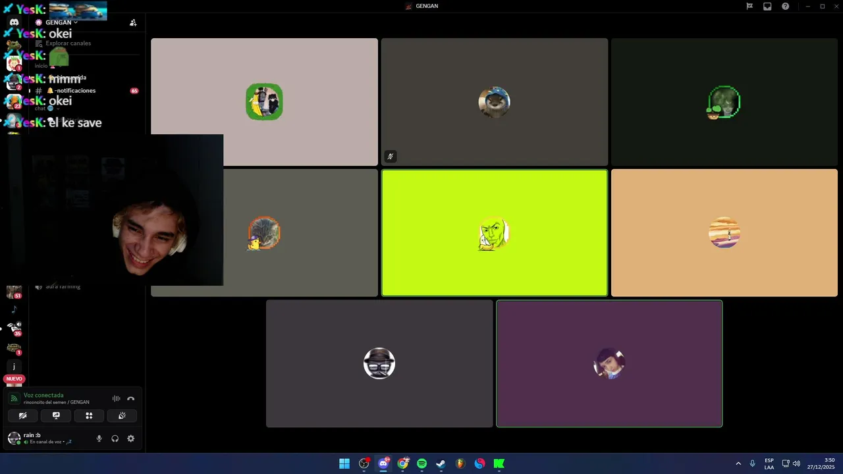Open the server icon with badge 51
Screen dimensions: 843x474
14,292
